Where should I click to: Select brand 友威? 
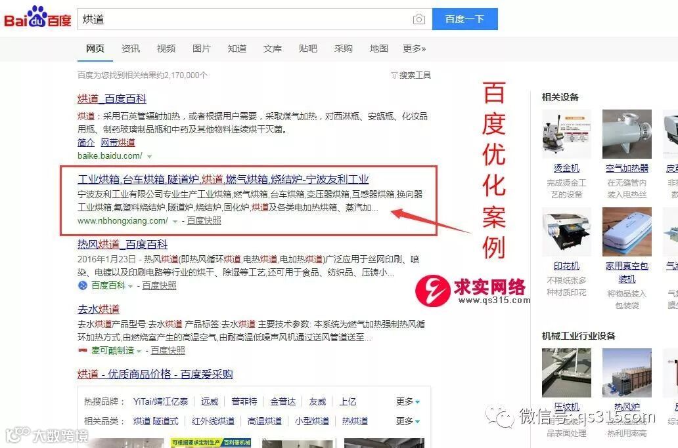[318, 402]
